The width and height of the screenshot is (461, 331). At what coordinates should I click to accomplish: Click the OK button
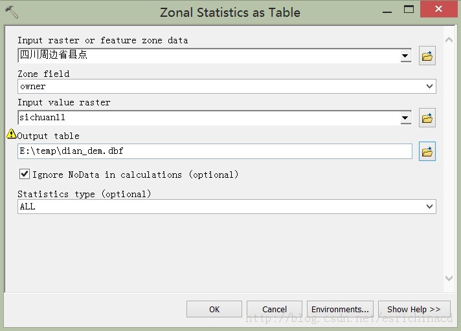(214, 309)
